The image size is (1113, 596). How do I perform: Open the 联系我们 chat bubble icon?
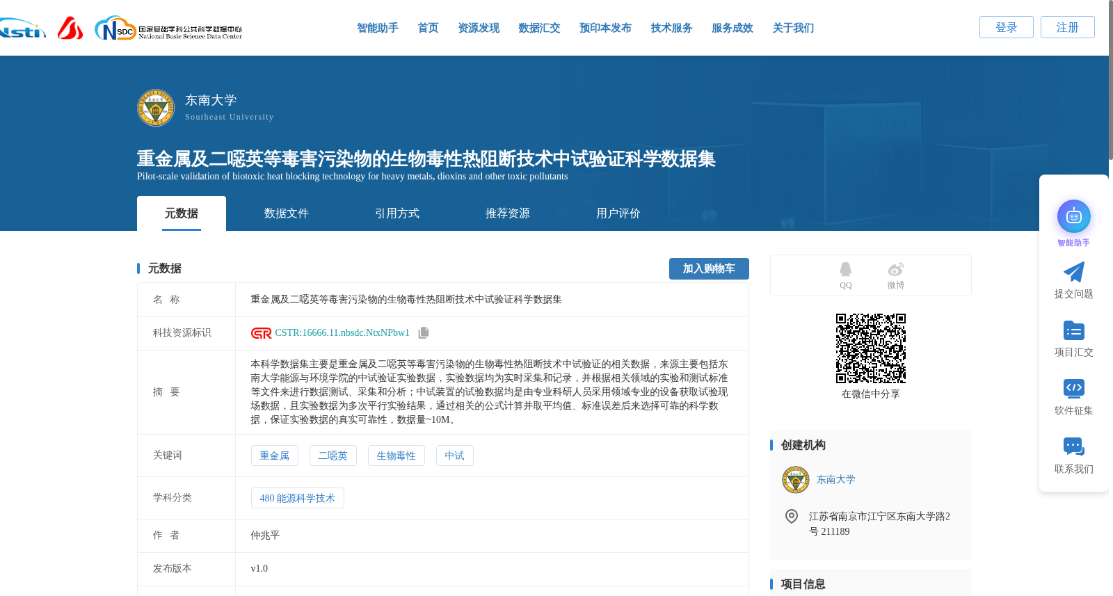1073,446
